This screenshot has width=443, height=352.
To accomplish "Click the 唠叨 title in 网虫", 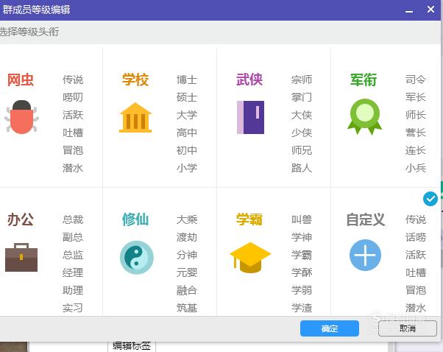I will [73, 97].
